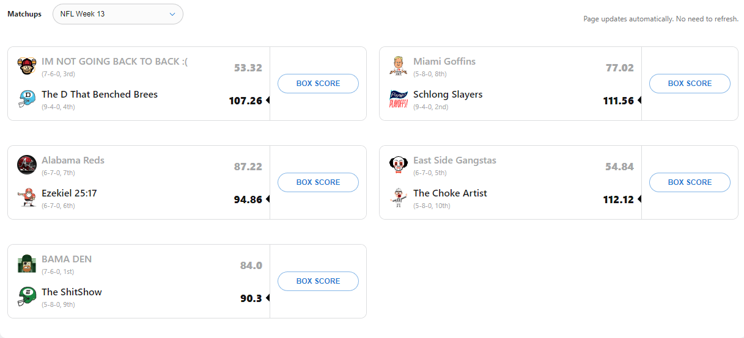Open box score for East Side Gangstas game
Image resolution: width=744 pixels, height=338 pixels.
pos(690,182)
